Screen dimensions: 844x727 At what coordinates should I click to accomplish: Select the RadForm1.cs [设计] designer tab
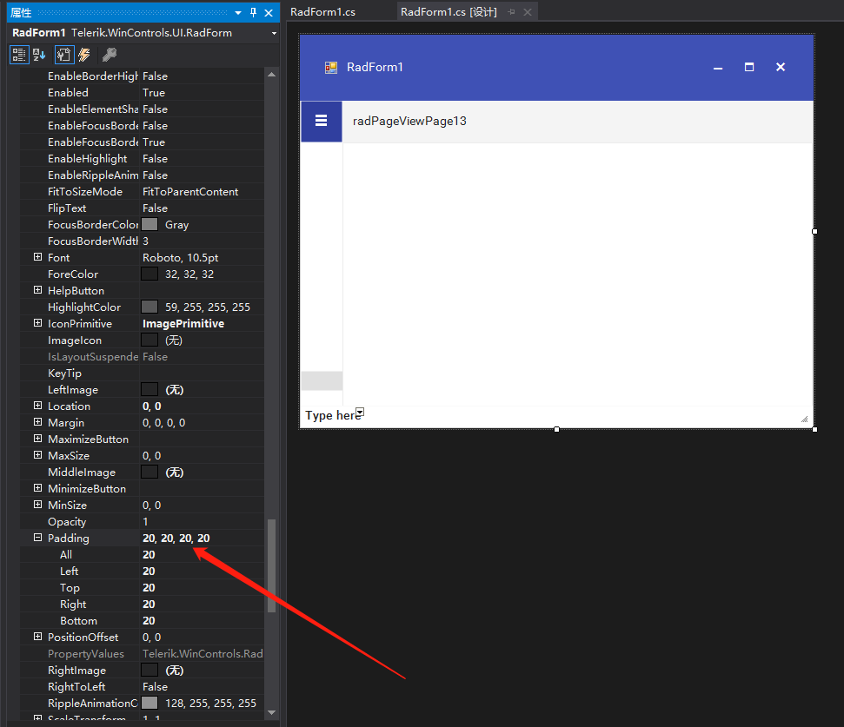pyautogui.click(x=449, y=12)
